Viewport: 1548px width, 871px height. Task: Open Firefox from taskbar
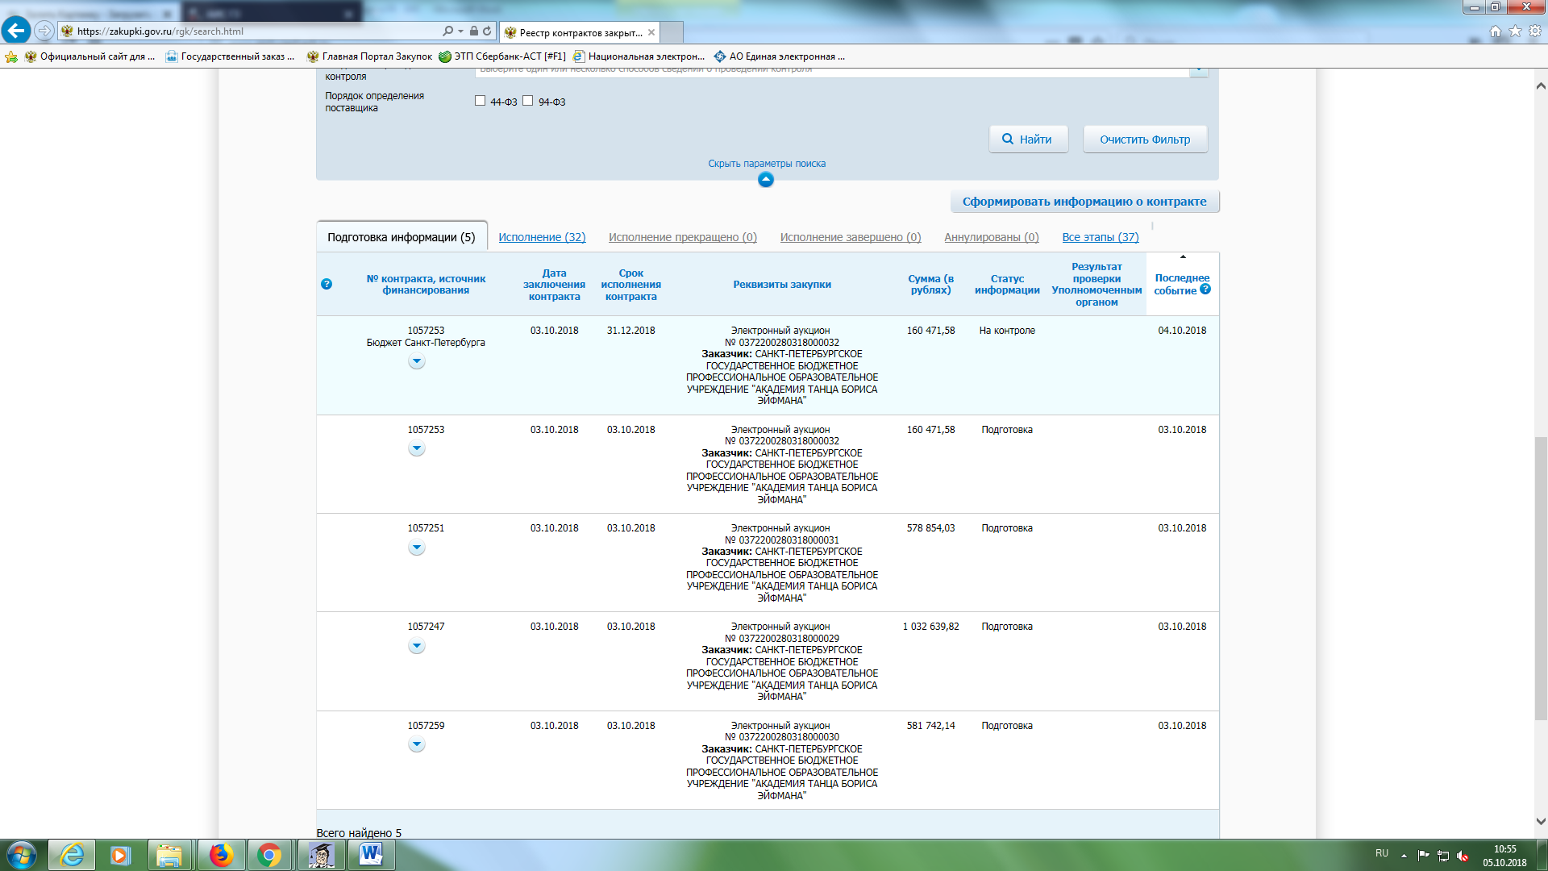coord(220,855)
